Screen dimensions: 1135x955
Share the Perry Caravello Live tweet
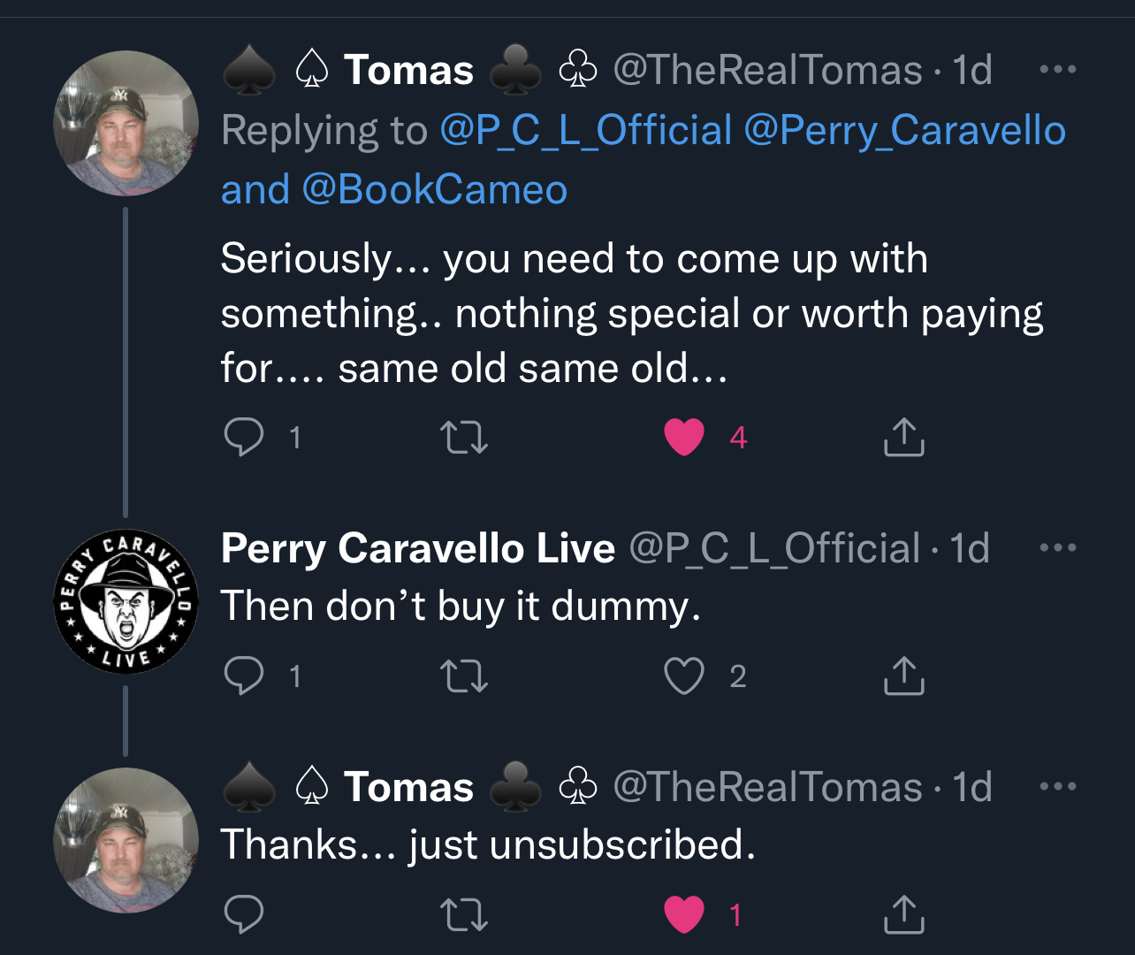(903, 676)
